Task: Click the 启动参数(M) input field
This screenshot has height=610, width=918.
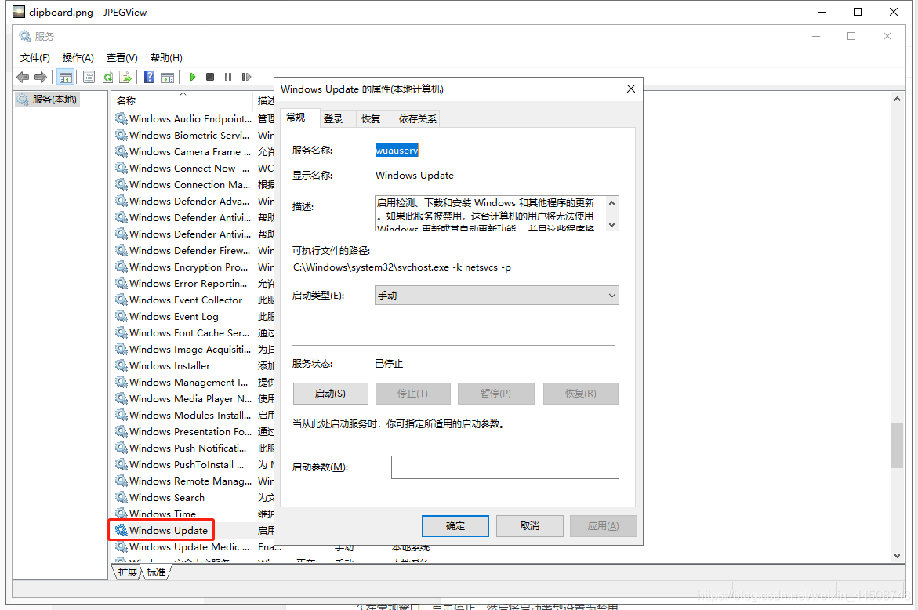Action: tap(505, 467)
